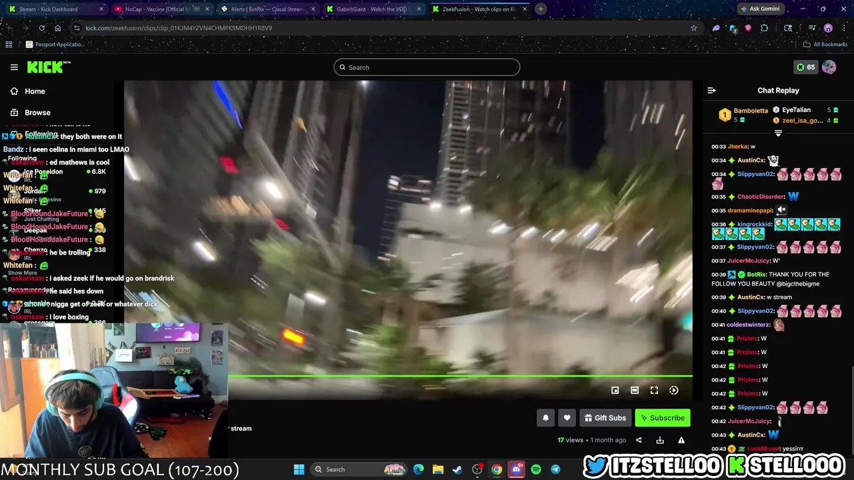
Task: Open the 65 Kick points counter
Action: [x=805, y=67]
